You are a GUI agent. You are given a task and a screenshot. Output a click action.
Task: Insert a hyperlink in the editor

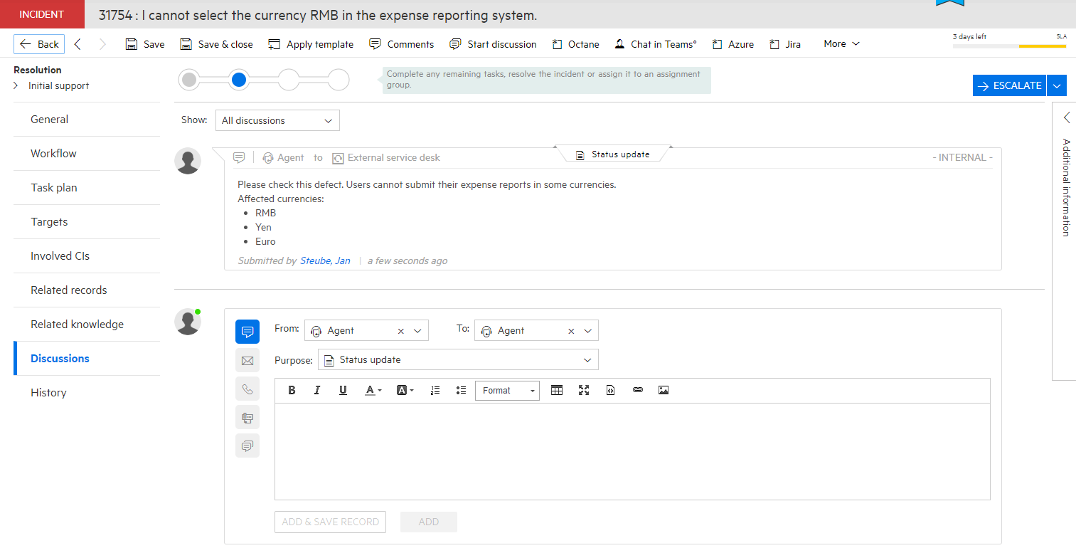637,390
